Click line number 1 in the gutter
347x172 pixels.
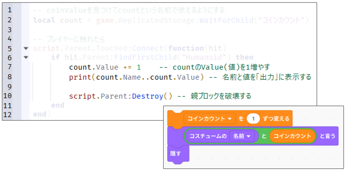[10, 10]
